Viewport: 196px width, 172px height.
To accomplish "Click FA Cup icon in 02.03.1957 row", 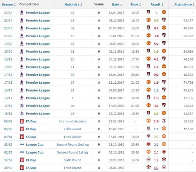I will (22, 160).
